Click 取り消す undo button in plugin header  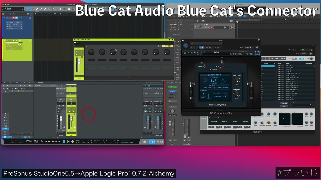click(209, 47)
